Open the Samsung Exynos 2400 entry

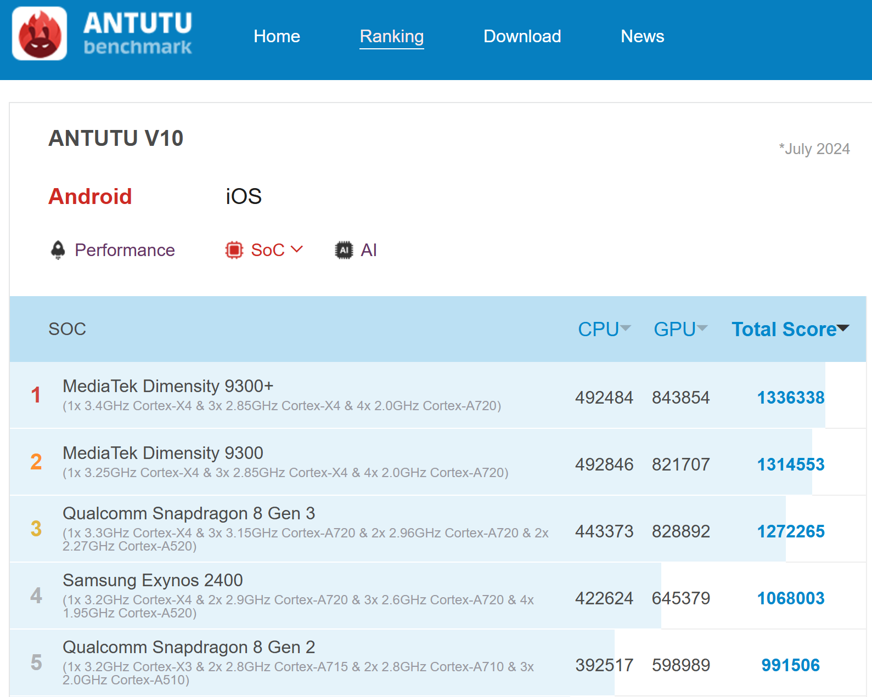[x=153, y=580]
